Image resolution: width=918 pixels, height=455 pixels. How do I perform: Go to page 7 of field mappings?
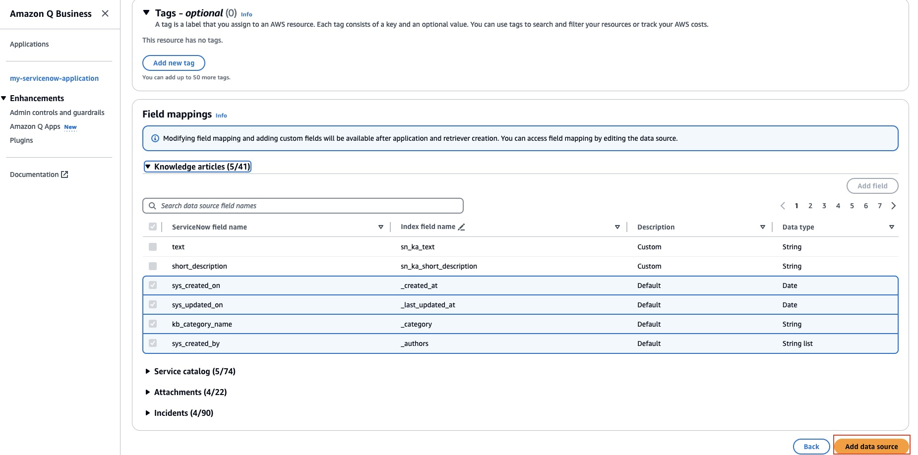880,206
